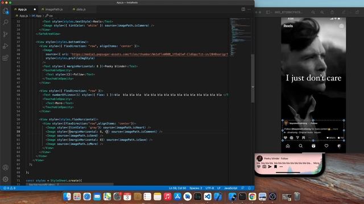Click the image URL link on line 40
364x204 pixels.
coord(149,54)
